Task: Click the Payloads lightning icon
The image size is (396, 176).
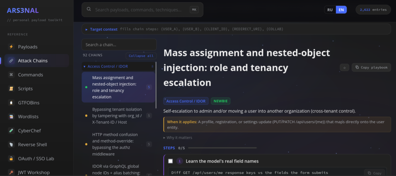Action: tap(11, 47)
